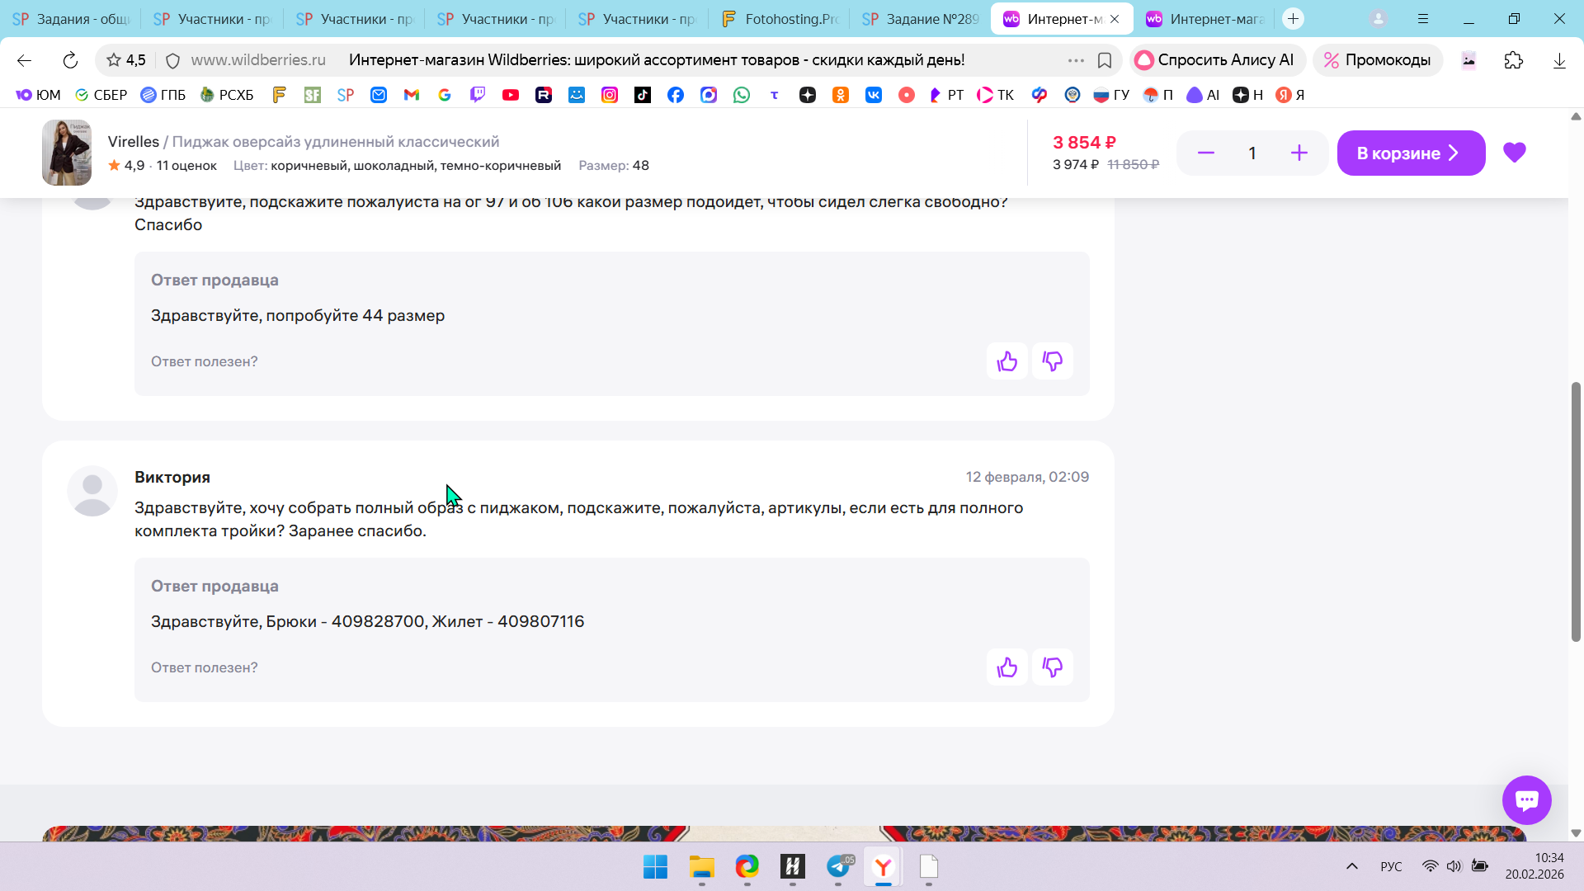Reload the page
This screenshot has height=891, width=1584.
click(x=70, y=60)
